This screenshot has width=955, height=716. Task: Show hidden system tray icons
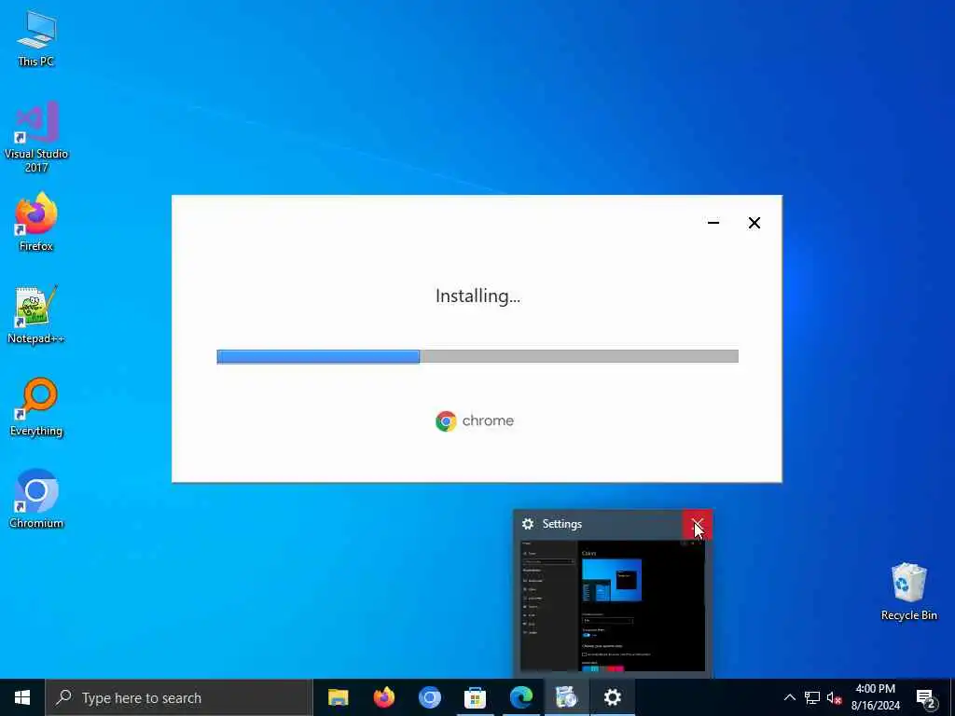click(x=789, y=697)
